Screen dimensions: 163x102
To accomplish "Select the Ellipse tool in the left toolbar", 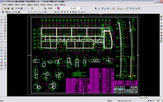I will pos(2,33).
